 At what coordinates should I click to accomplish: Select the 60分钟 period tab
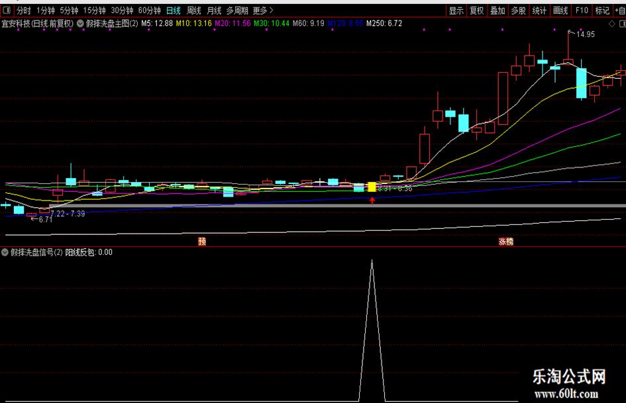149,11
